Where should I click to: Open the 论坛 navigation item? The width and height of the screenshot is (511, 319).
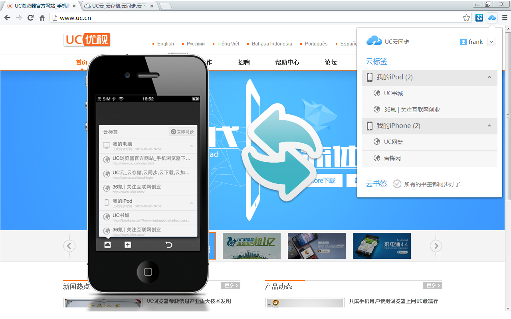pos(331,62)
